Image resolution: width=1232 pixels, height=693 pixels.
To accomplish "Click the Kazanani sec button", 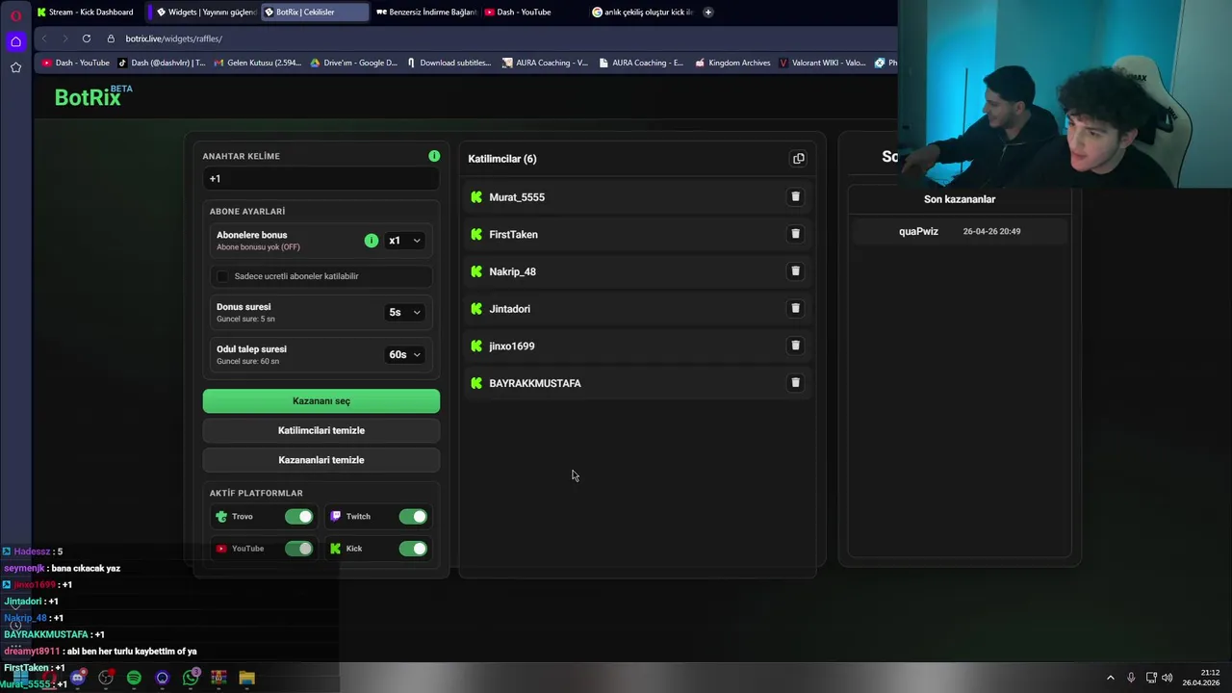I will [321, 401].
